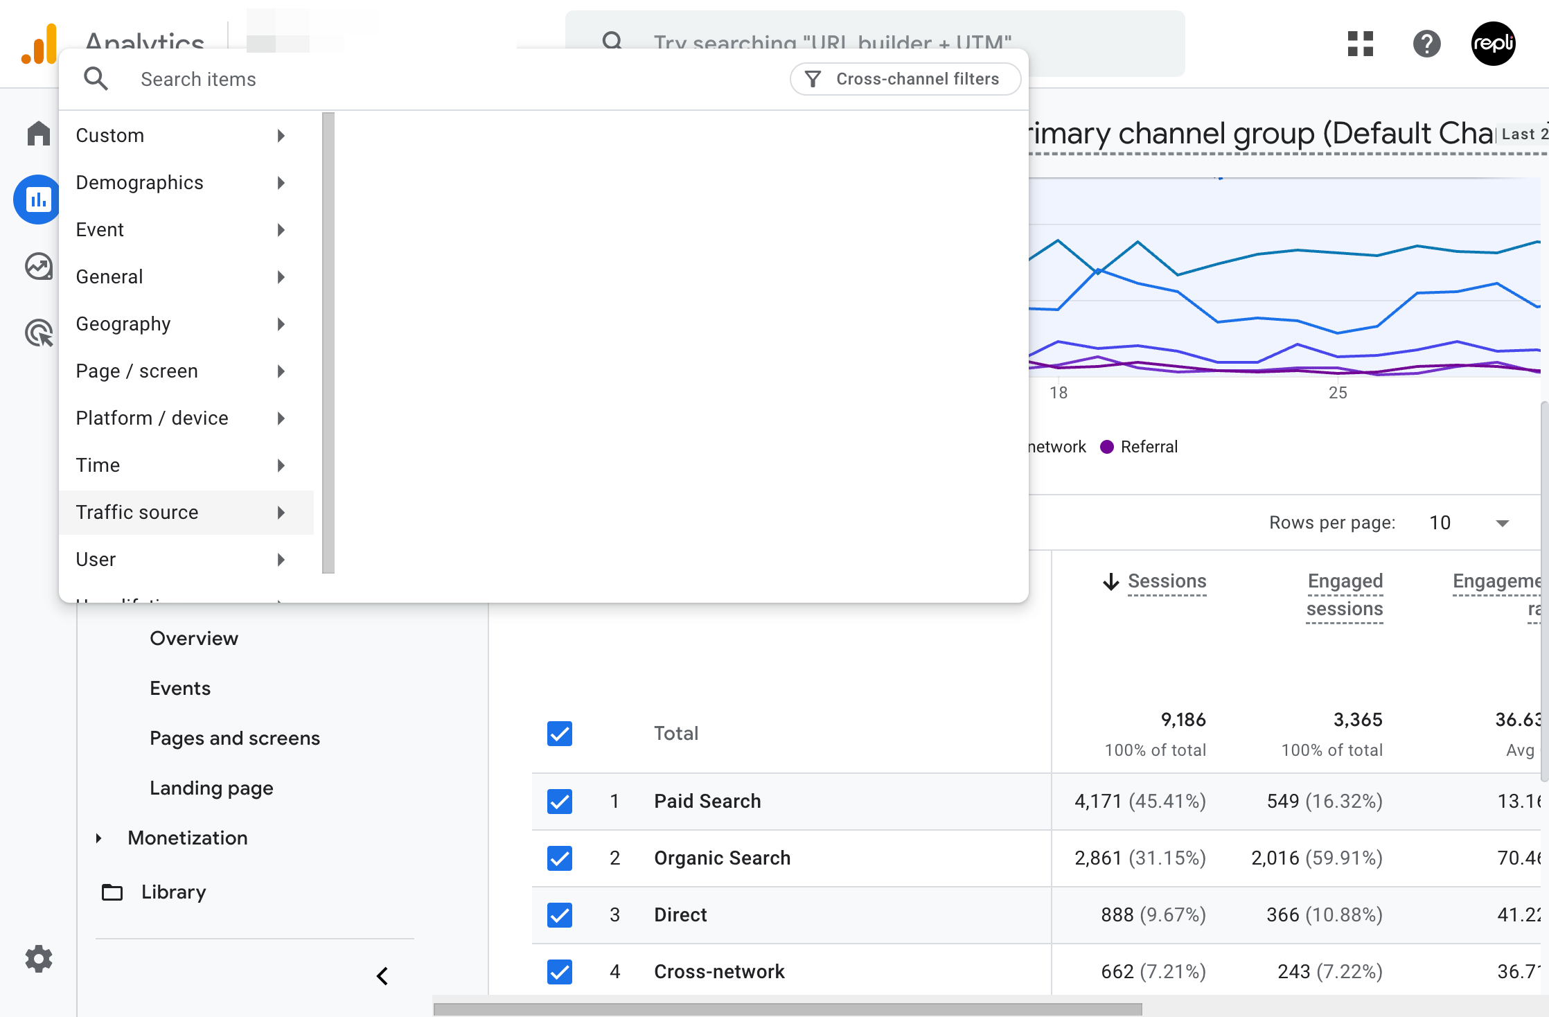
Task: Click the Engaged sessions column header
Action: pyautogui.click(x=1345, y=595)
